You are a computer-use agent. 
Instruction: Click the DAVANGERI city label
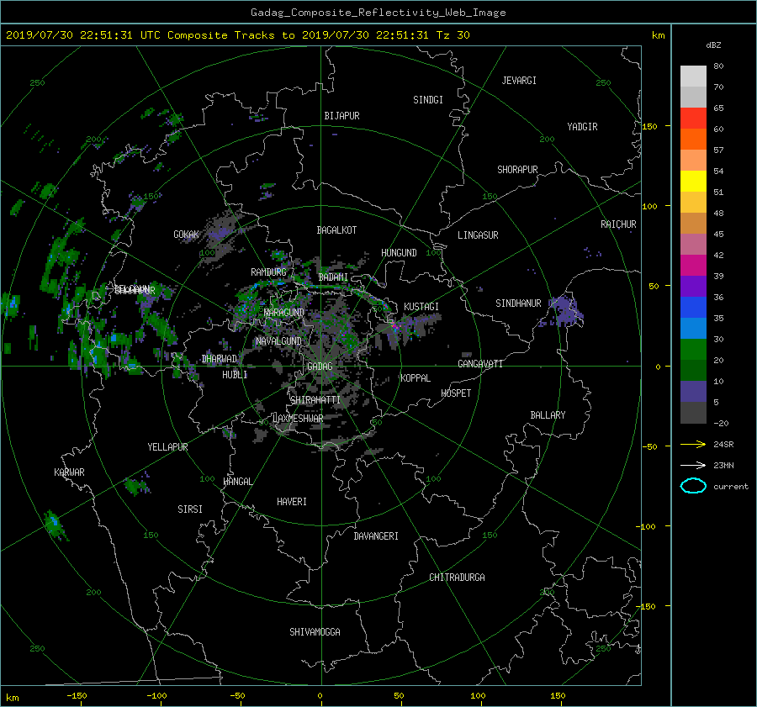tap(376, 536)
